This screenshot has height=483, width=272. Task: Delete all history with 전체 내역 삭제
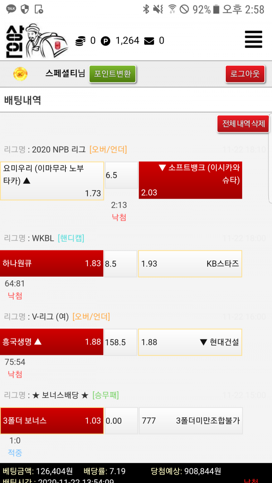[243, 124]
